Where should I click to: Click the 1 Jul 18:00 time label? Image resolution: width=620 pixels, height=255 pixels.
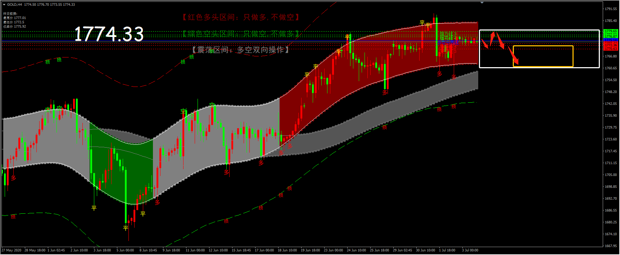pyautogui.click(x=447, y=250)
